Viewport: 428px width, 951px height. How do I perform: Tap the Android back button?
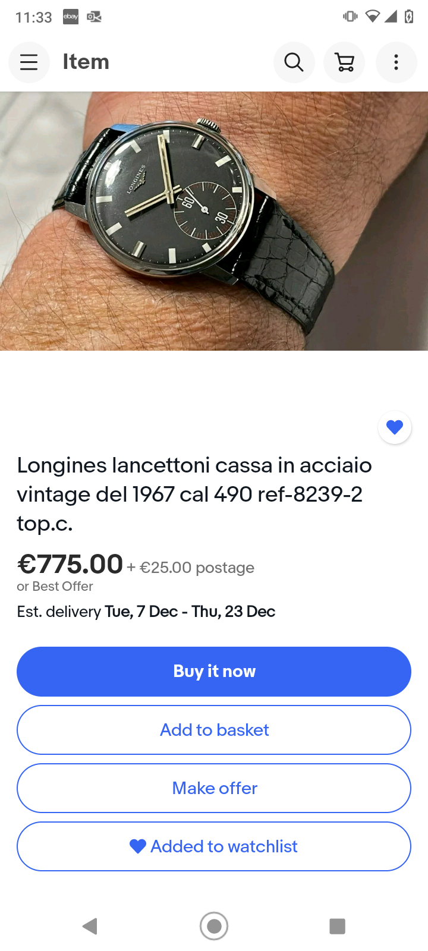(90, 925)
